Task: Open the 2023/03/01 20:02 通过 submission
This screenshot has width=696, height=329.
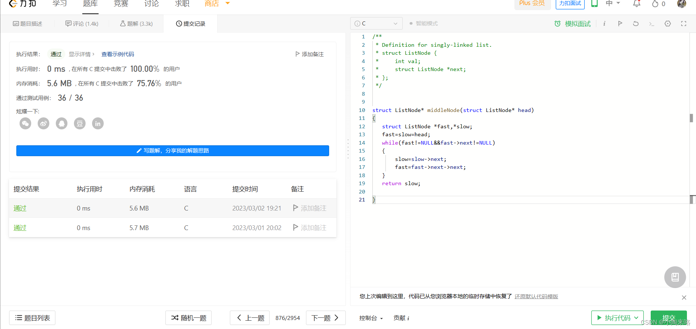Action: [20, 228]
